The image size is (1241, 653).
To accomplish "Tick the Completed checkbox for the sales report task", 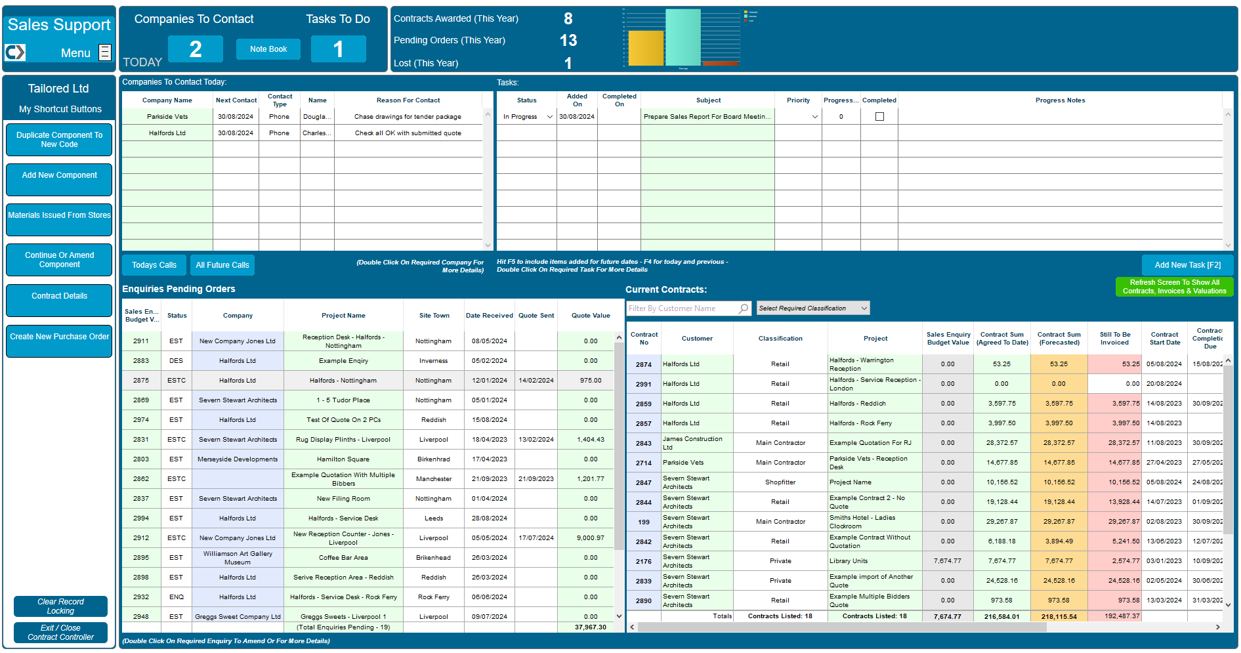I will pyautogui.click(x=879, y=116).
